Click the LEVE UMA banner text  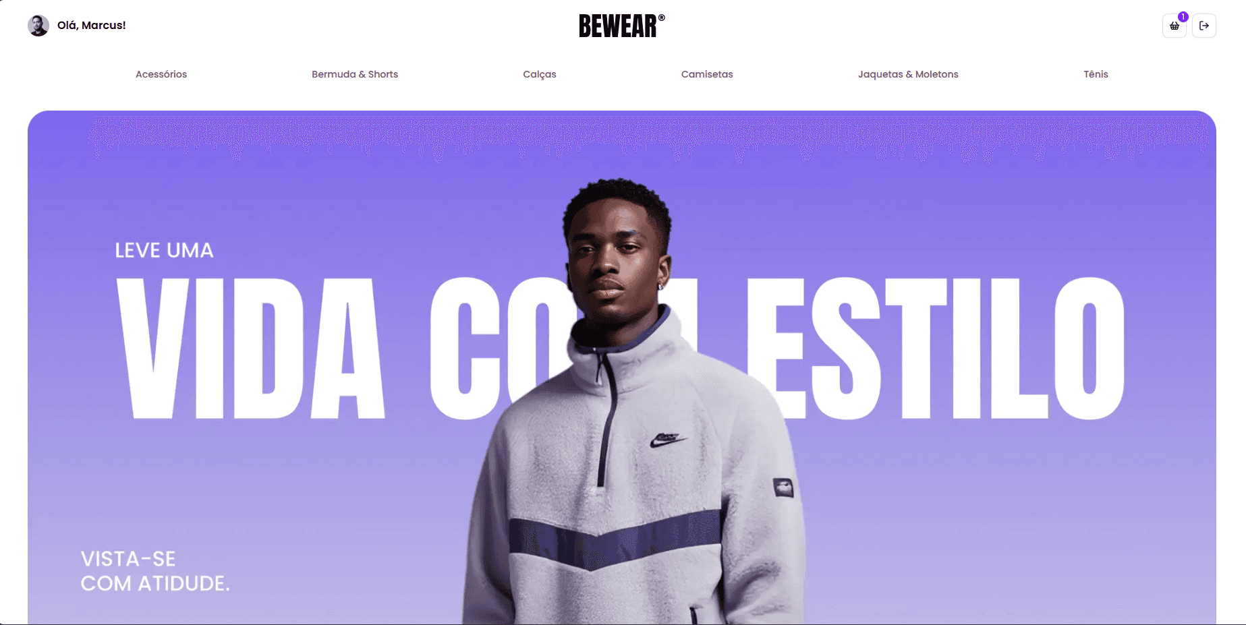click(164, 250)
